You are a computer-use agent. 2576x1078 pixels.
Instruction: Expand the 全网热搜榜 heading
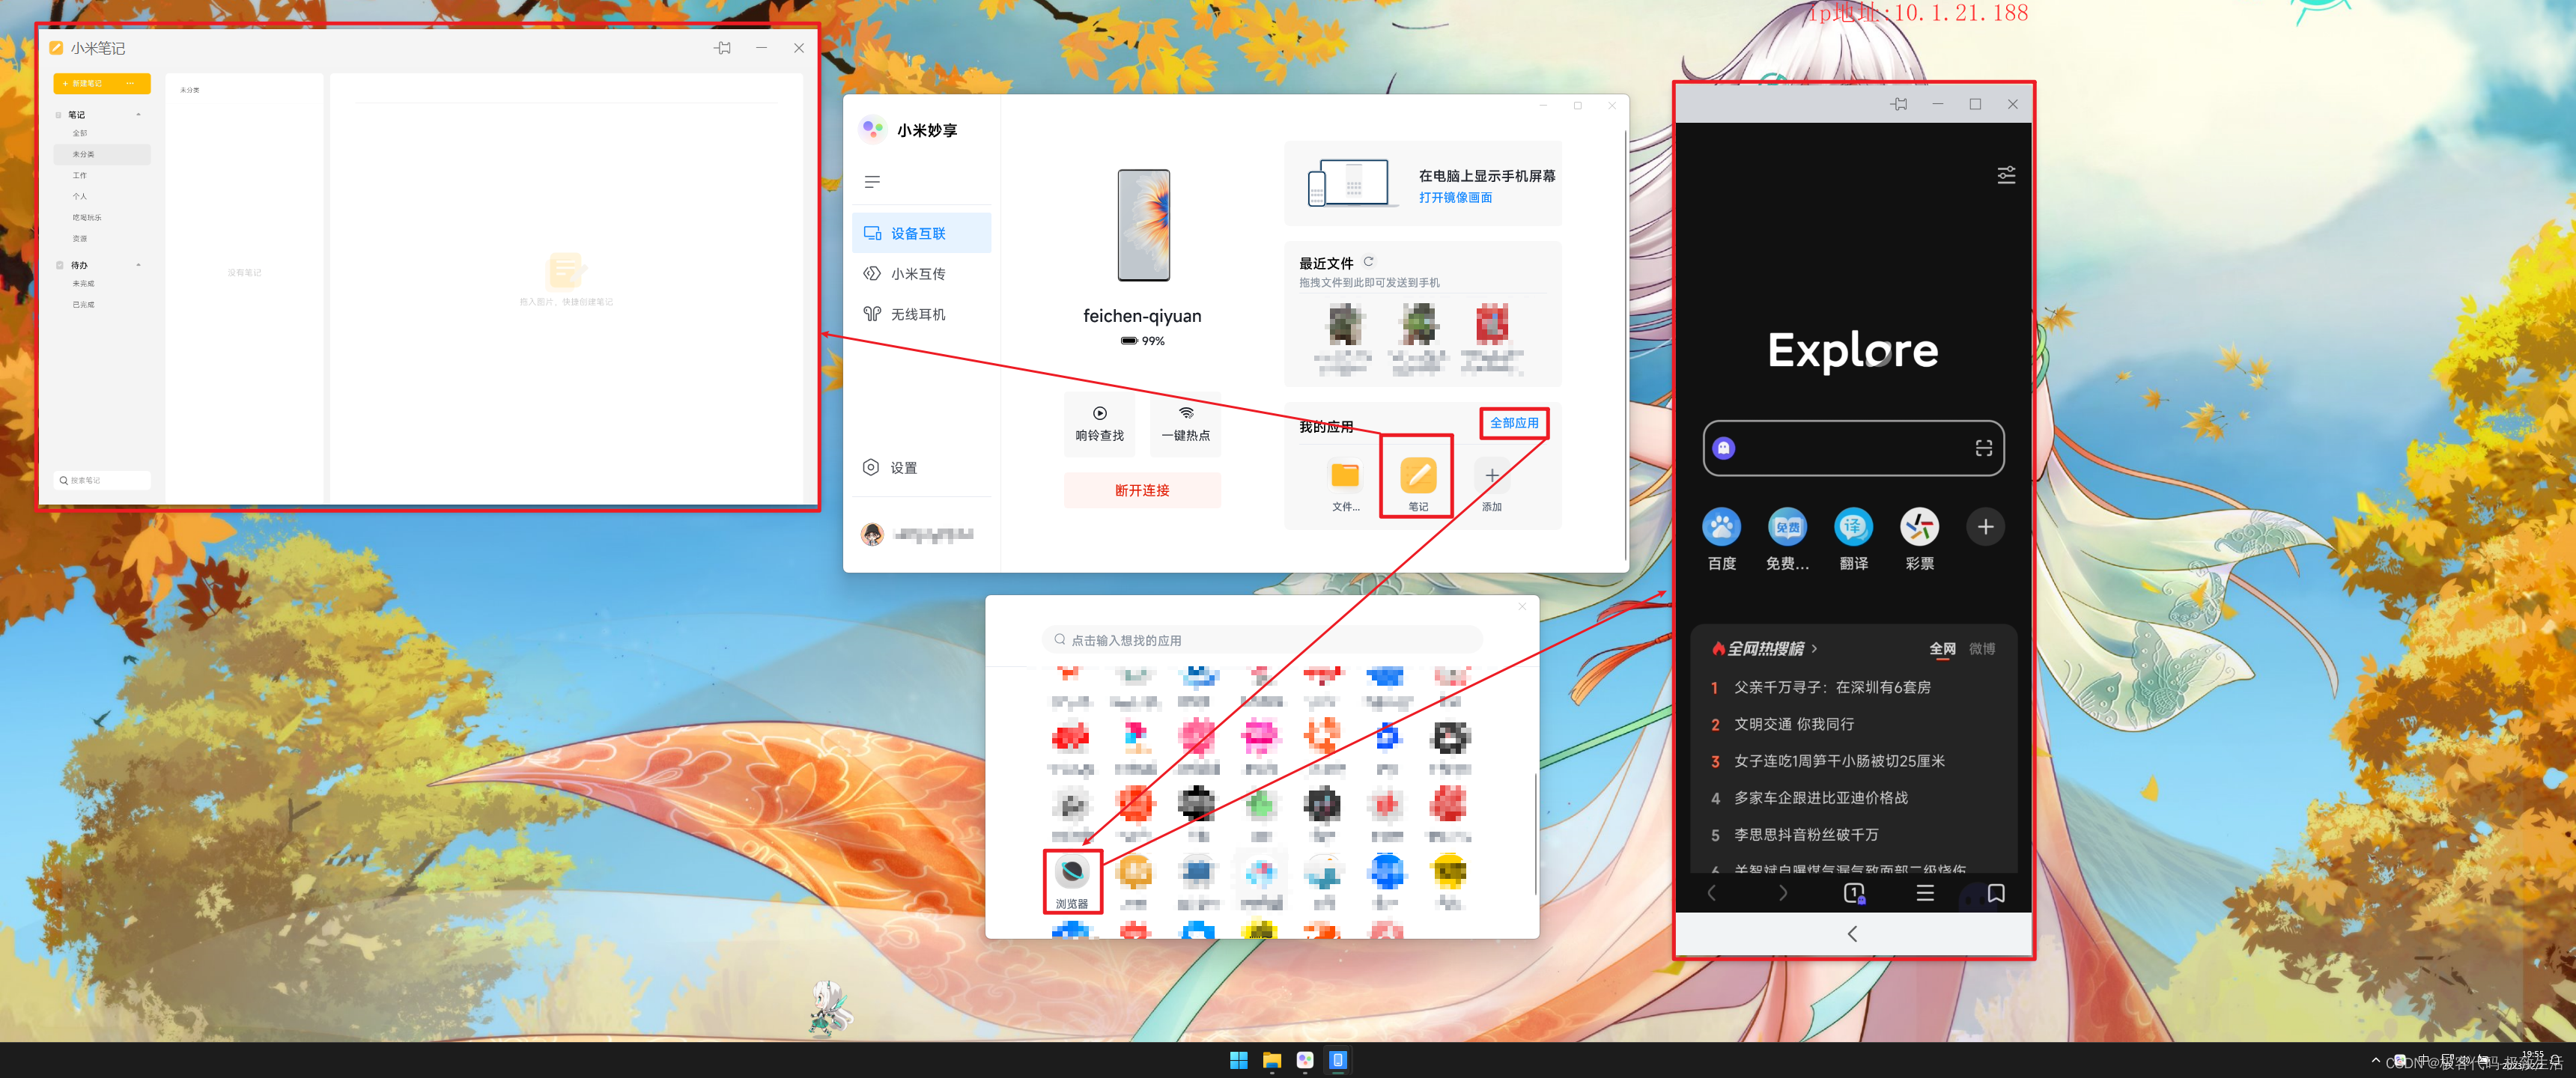pyautogui.click(x=1764, y=649)
